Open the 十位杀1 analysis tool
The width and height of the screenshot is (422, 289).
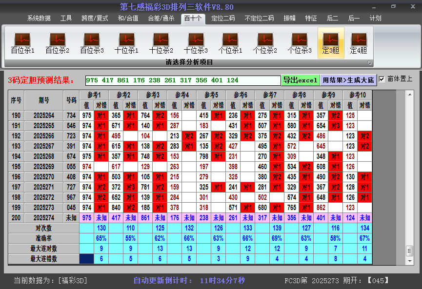[126, 43]
